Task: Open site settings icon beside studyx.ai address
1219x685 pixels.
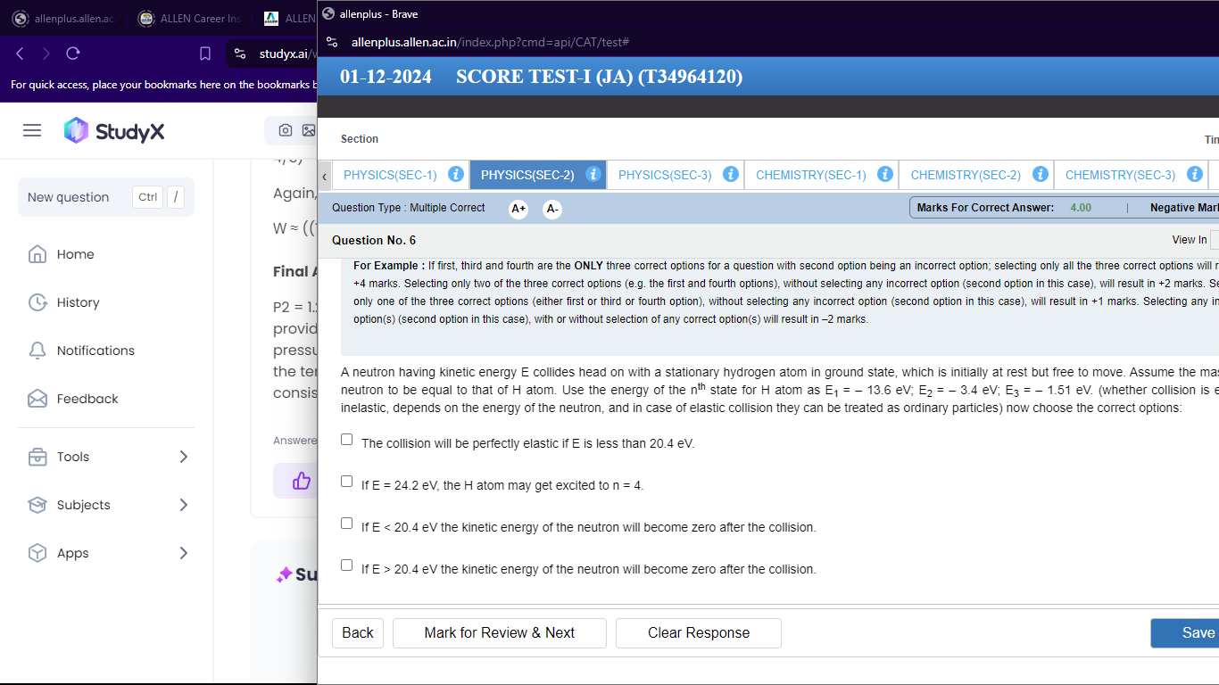Action: coord(240,54)
